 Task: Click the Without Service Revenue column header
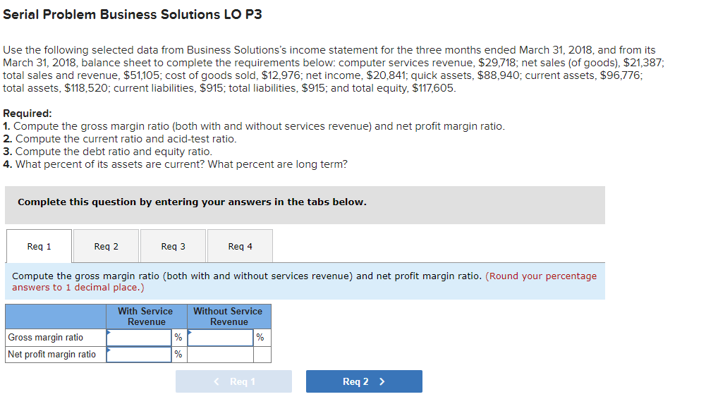point(228,316)
